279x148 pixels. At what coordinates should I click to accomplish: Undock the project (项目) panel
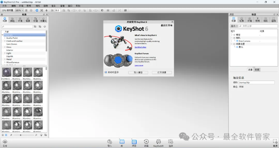click(274, 14)
